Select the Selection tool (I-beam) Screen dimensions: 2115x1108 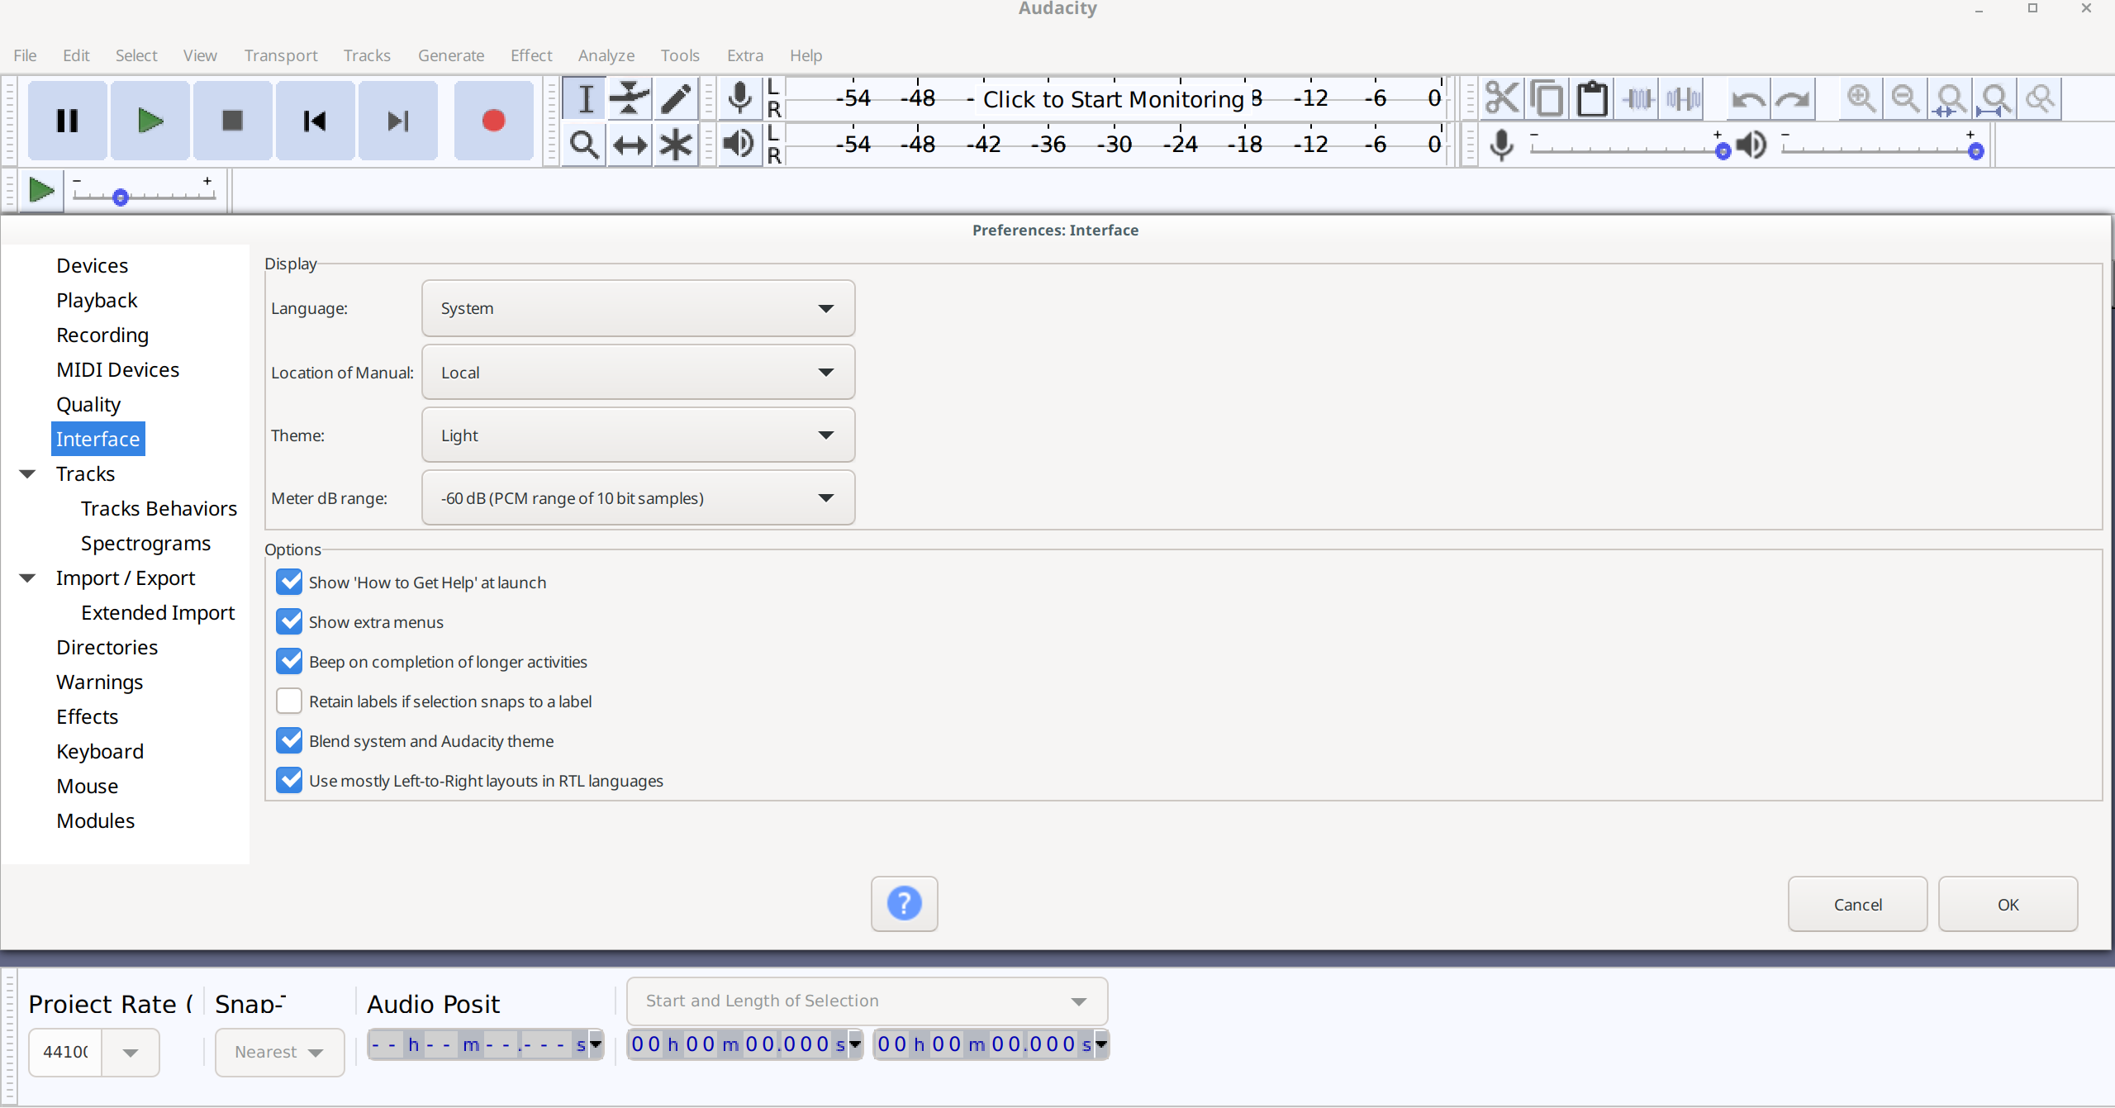584,98
